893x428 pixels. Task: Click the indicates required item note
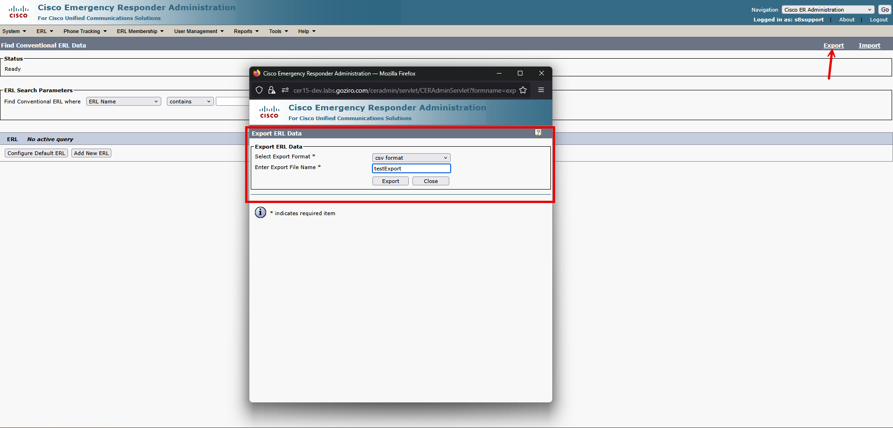(x=303, y=213)
